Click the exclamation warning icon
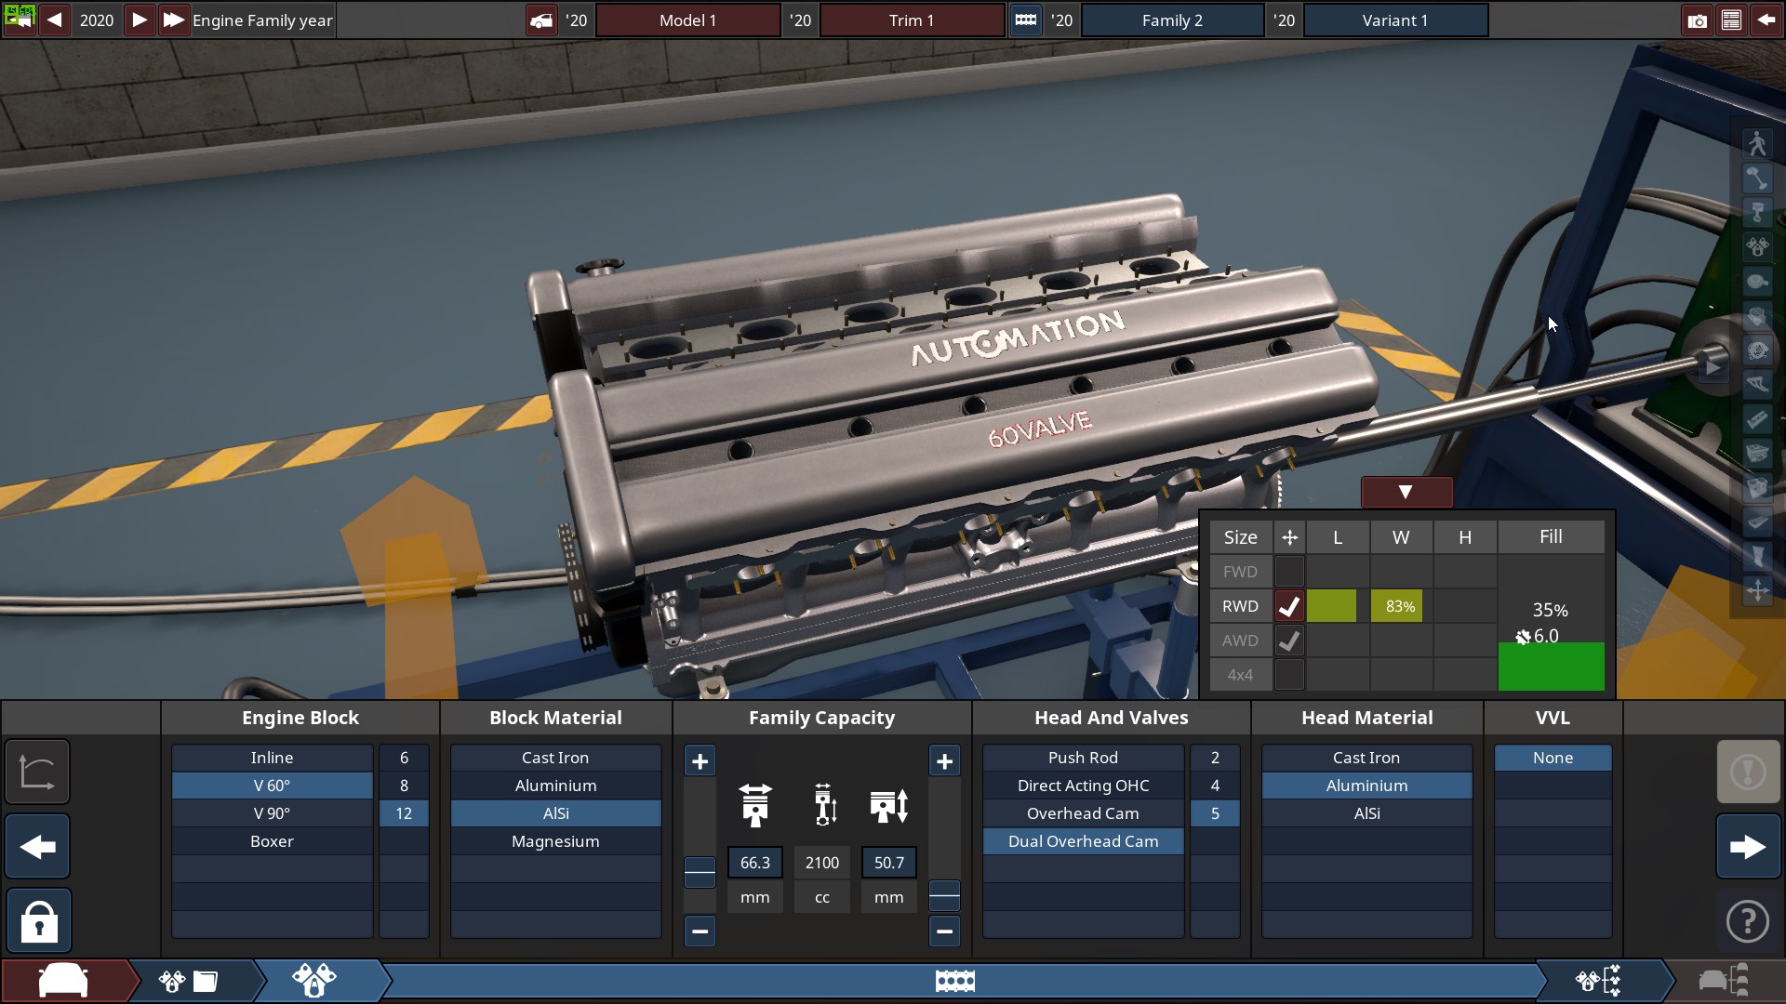The height and width of the screenshot is (1004, 1786). tap(1748, 772)
